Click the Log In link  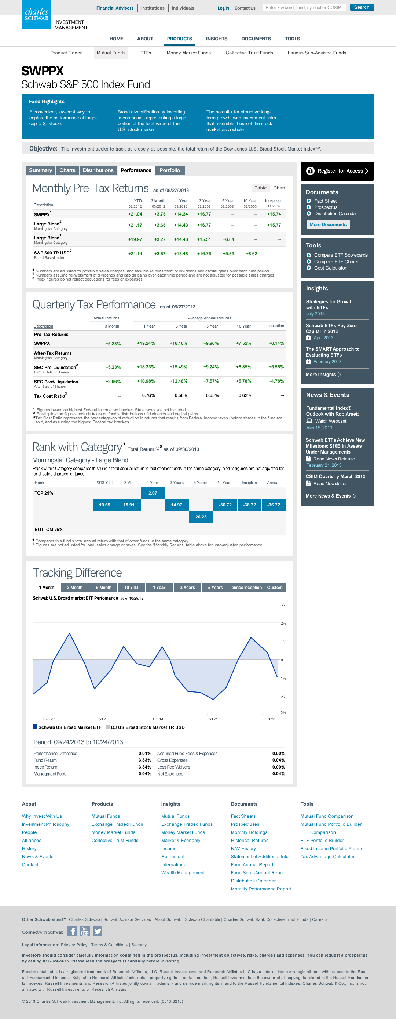tap(223, 8)
